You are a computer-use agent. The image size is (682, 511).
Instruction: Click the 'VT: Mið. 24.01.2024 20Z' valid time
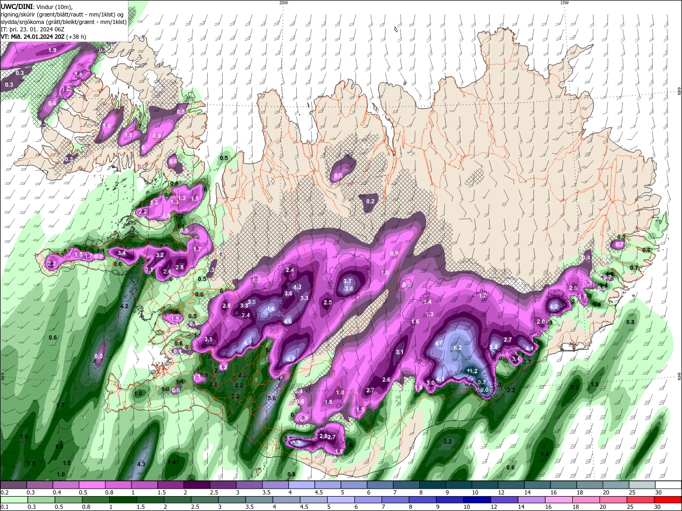point(33,36)
